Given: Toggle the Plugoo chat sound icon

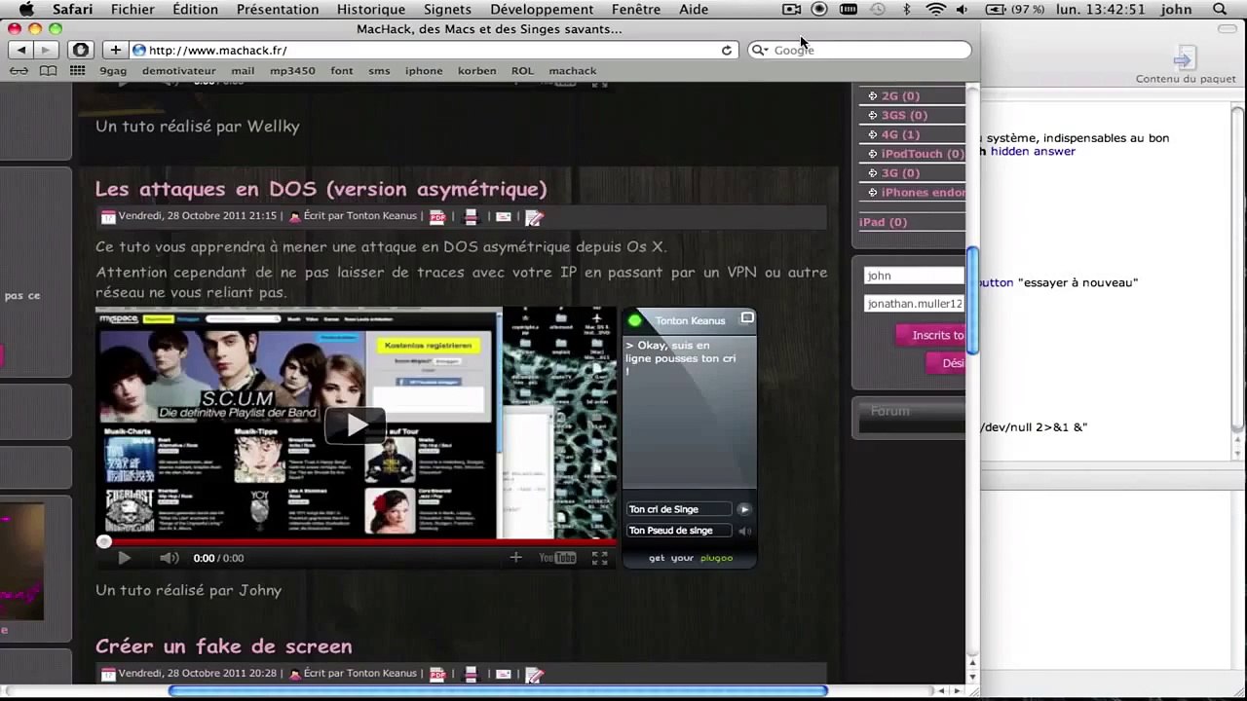Looking at the screenshot, I should tap(744, 531).
